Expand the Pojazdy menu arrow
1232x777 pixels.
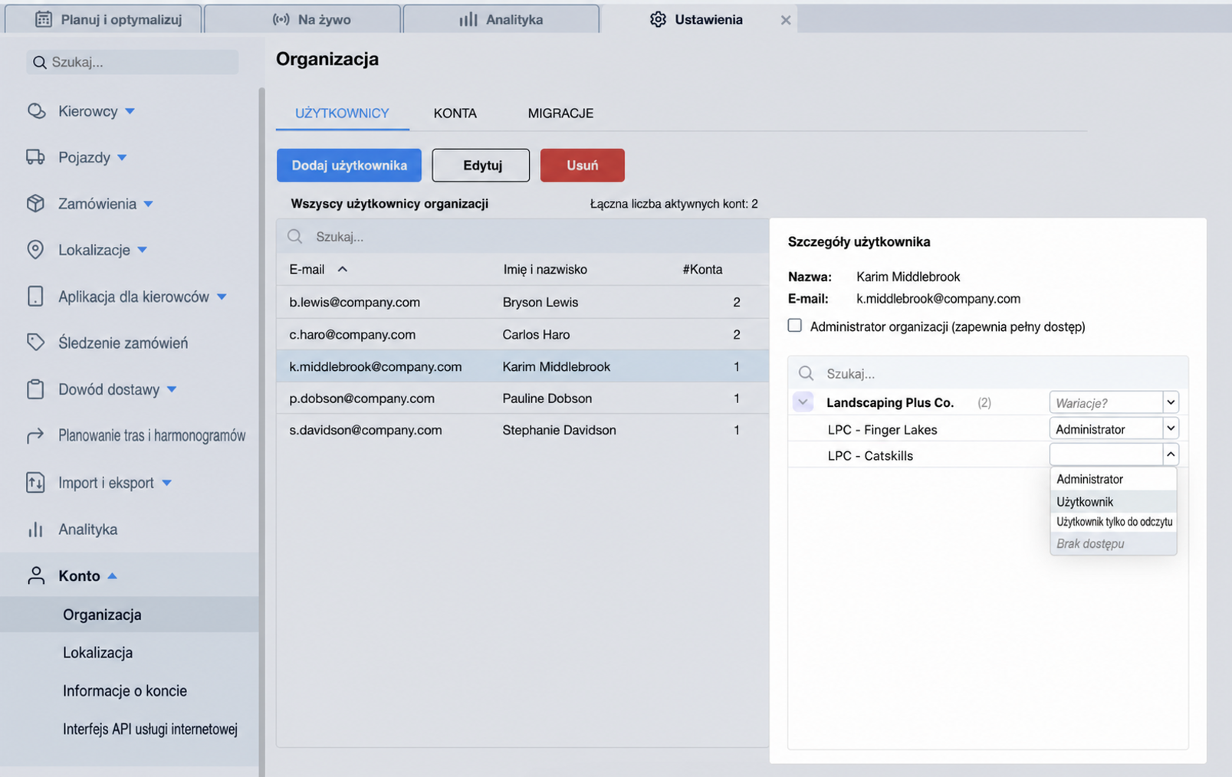click(x=122, y=158)
